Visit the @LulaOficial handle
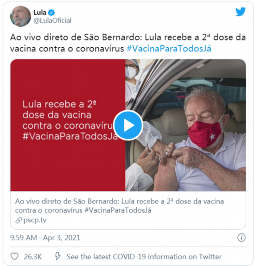 (52, 20)
